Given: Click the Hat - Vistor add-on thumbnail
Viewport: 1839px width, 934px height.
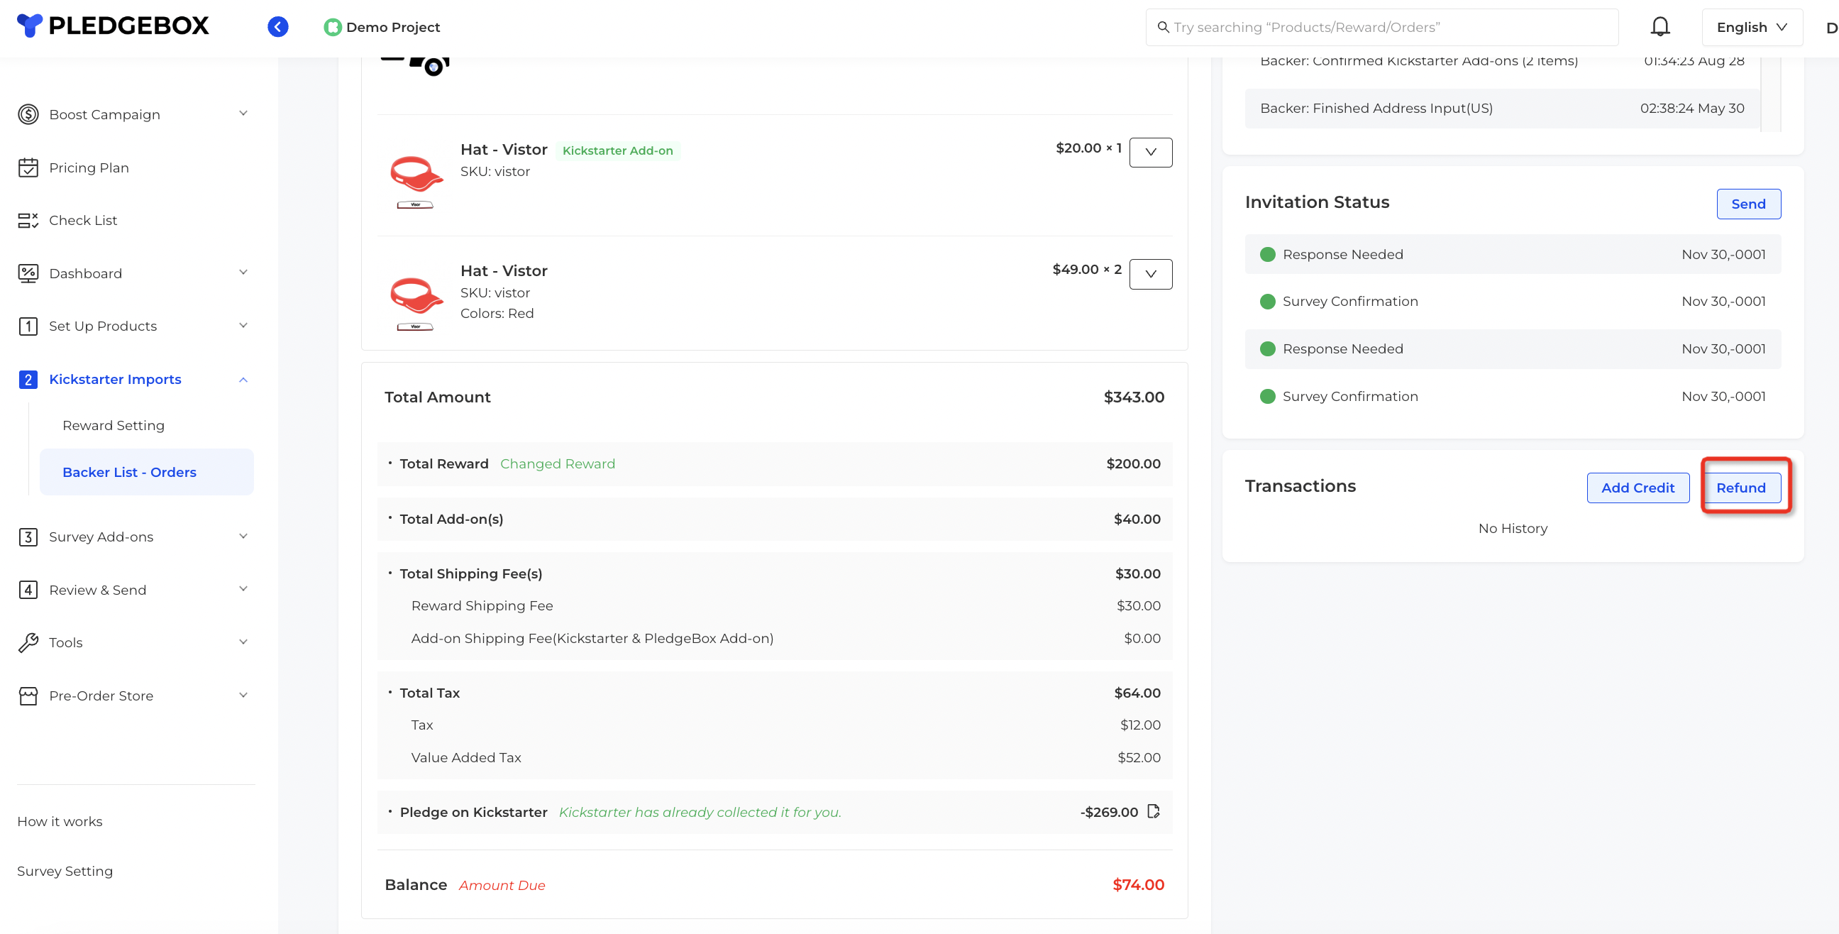Looking at the screenshot, I should [416, 182].
